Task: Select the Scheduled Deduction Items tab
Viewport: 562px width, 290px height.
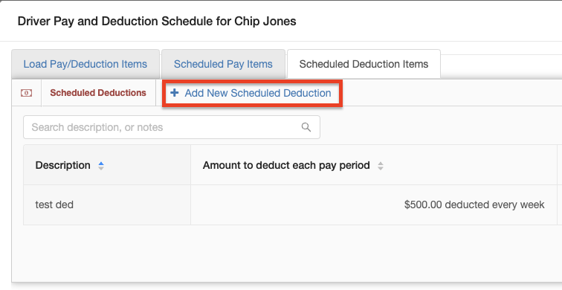Action: [x=364, y=64]
